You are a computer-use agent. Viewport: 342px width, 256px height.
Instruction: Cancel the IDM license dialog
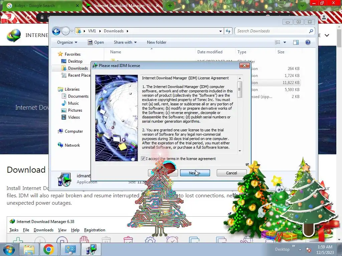pos(231,173)
